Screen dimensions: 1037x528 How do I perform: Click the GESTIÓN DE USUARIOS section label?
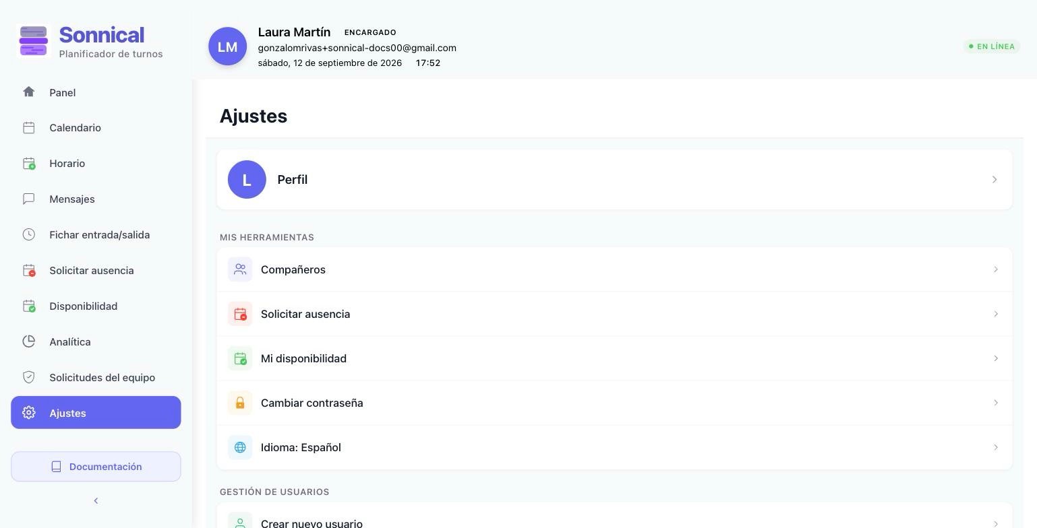(274, 492)
